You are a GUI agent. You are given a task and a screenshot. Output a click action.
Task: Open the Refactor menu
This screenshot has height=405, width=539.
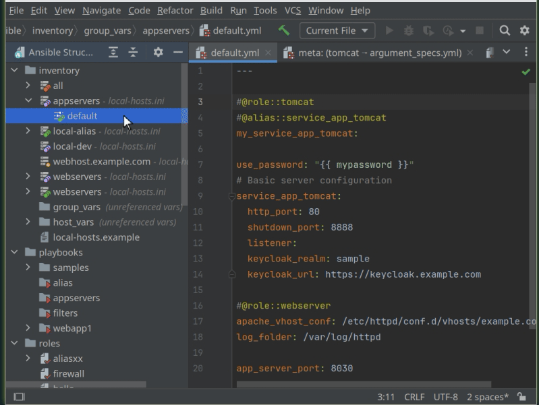tap(175, 10)
